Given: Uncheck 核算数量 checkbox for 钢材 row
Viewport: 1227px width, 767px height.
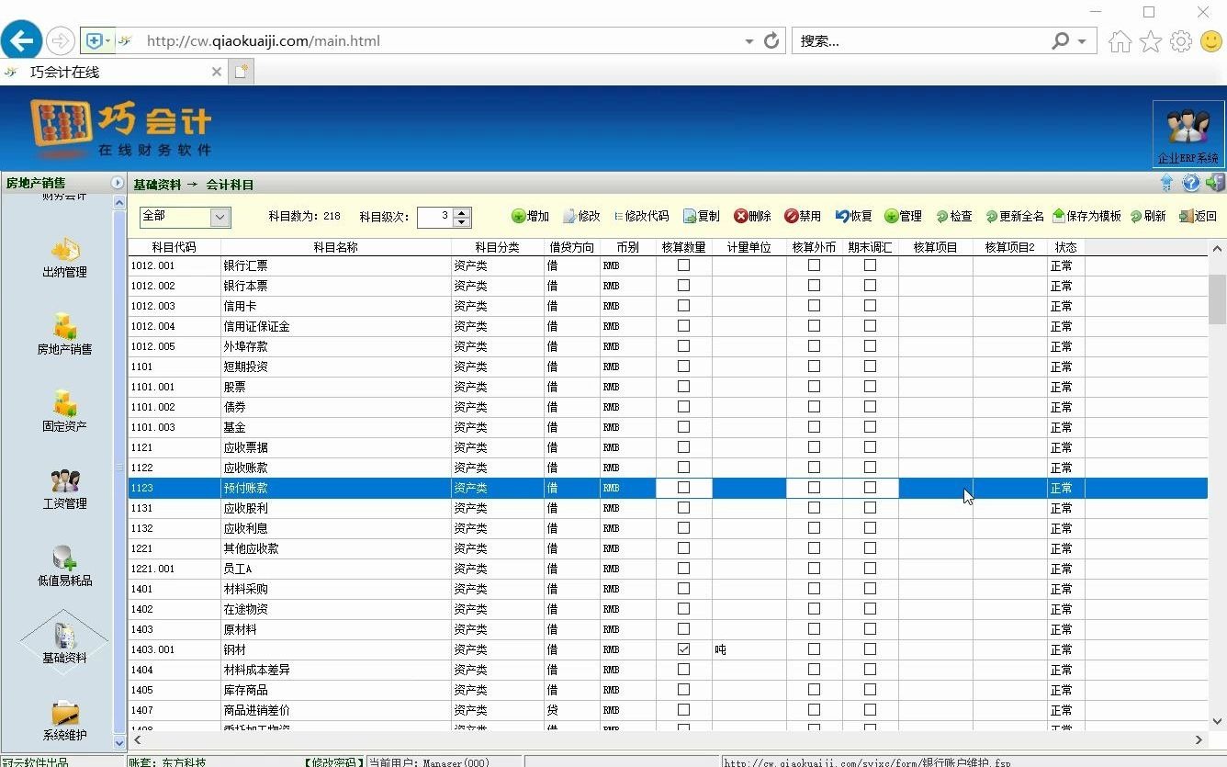Looking at the screenshot, I should 683,649.
